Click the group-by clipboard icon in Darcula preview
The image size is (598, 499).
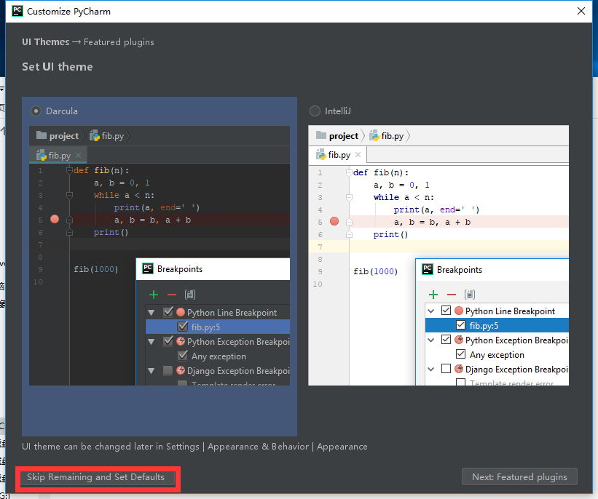(x=190, y=295)
